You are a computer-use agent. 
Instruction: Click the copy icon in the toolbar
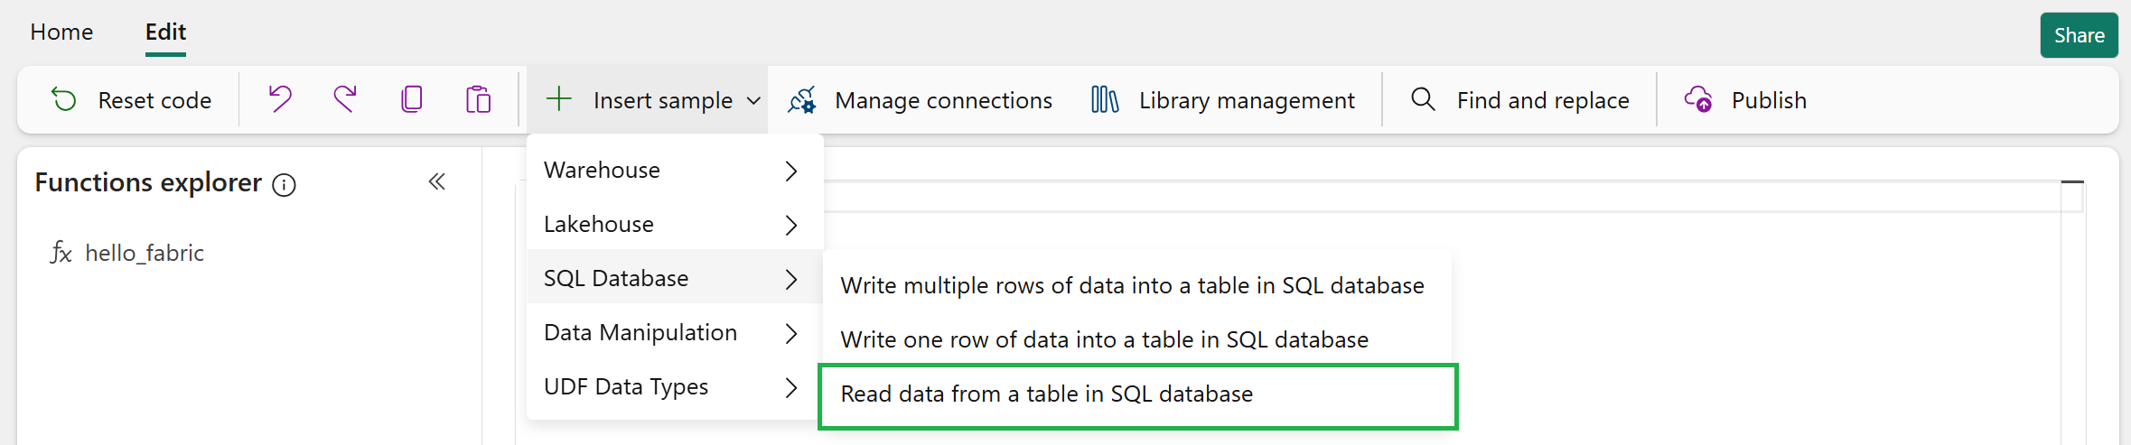coord(412,99)
